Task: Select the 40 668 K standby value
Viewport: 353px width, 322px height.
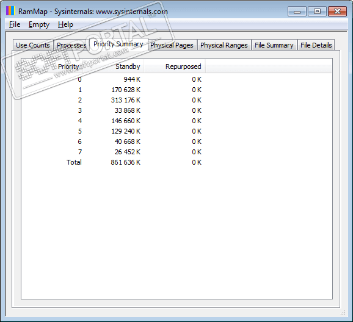Action: tap(128, 141)
